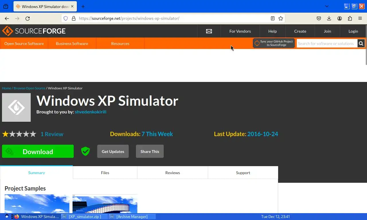Switch to Archive Manager taskbar window
This screenshot has height=220, width=367.
132,217
